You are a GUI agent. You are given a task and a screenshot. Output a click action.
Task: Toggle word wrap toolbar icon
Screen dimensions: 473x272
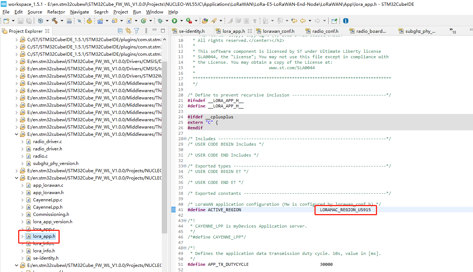238,21
